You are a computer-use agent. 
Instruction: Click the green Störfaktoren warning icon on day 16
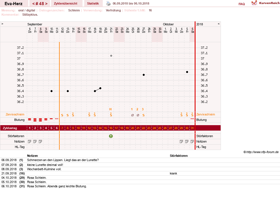(111, 136)
